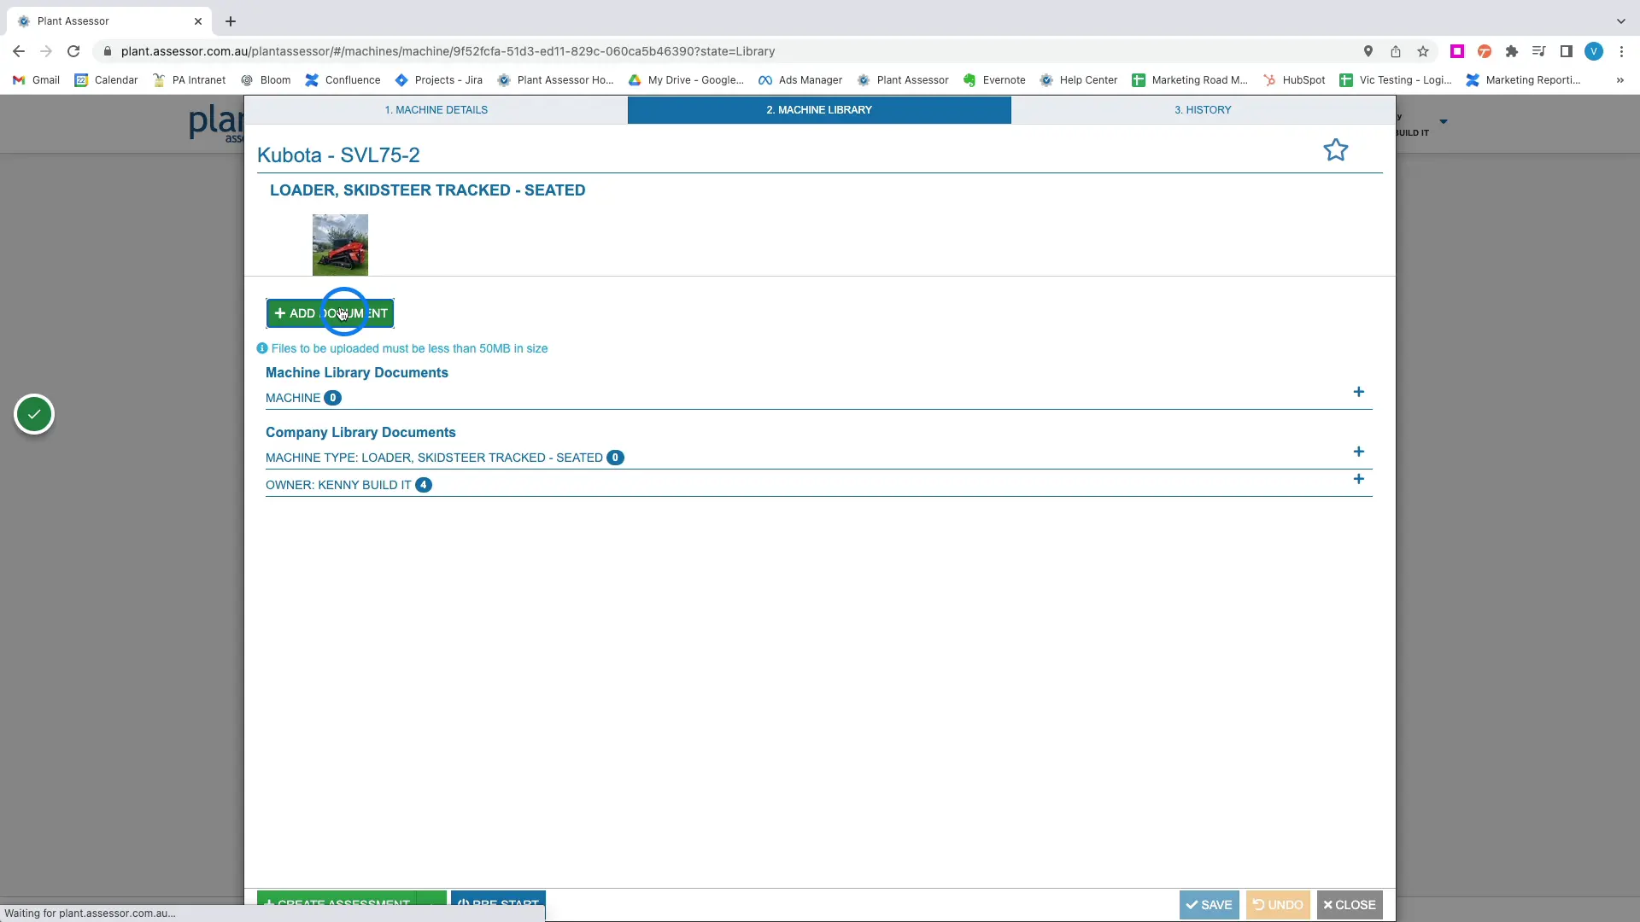This screenshot has width=1640, height=922.
Task: Open the browser extensions puzzle icon
Action: [1512, 51]
